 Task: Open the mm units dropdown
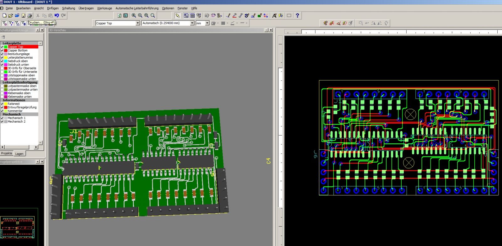point(207,23)
